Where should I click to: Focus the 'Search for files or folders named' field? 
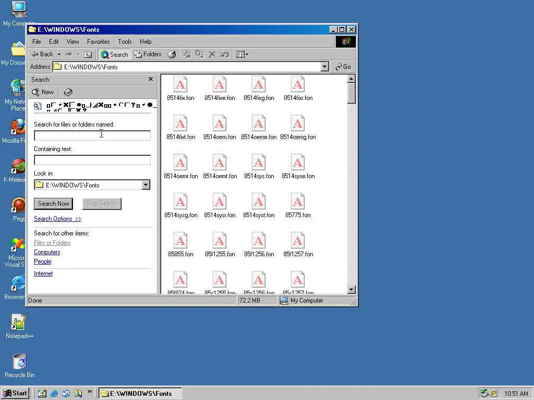[x=92, y=135]
